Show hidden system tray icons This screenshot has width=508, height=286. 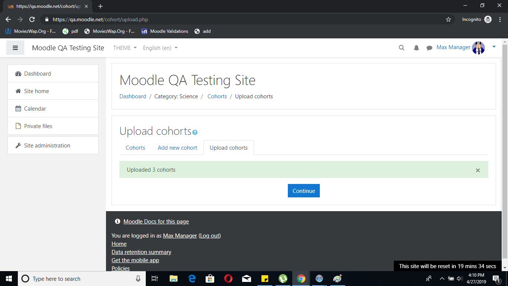tap(442, 279)
